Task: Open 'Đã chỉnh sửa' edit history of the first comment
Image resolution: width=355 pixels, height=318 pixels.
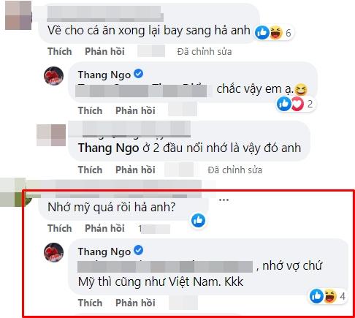Action: [205, 52]
